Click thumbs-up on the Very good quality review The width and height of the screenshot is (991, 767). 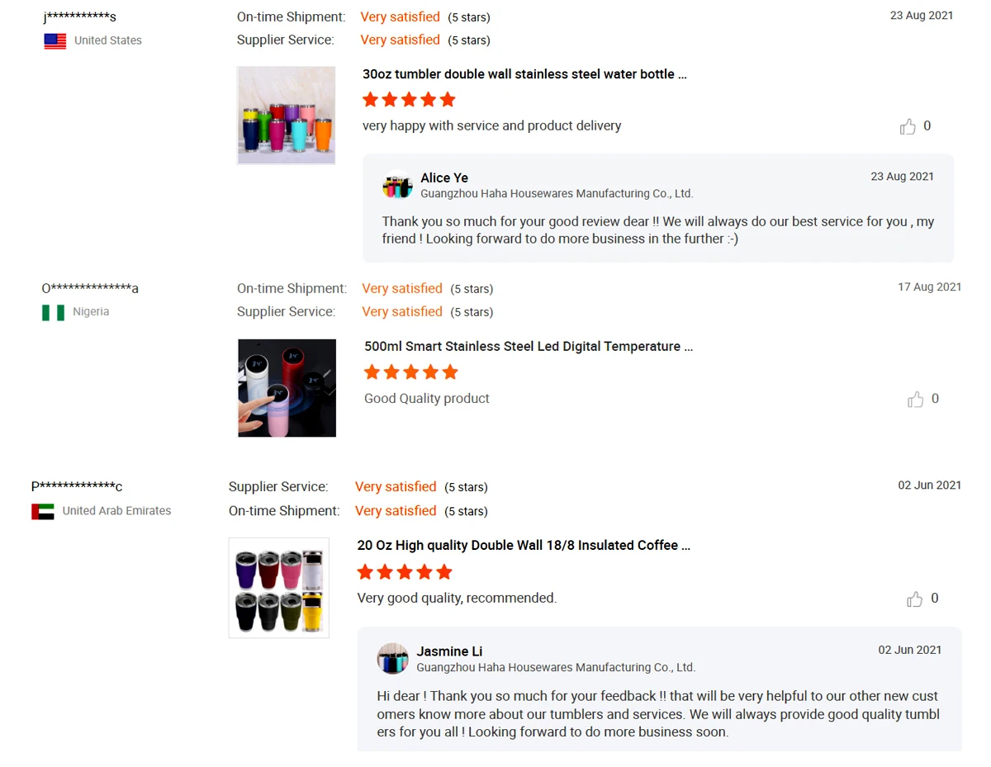(x=915, y=599)
